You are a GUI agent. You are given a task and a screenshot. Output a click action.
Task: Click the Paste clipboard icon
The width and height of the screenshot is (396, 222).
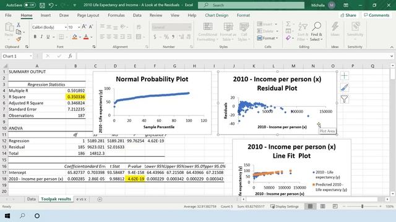(9, 27)
